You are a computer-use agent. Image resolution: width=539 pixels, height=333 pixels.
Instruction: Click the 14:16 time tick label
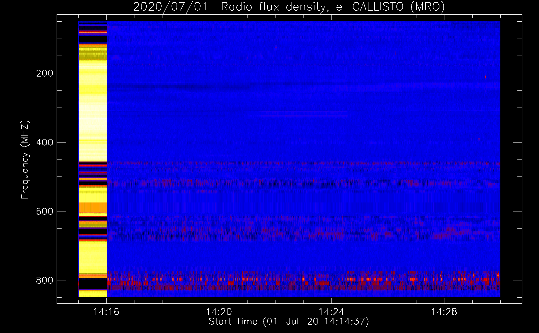point(106,312)
